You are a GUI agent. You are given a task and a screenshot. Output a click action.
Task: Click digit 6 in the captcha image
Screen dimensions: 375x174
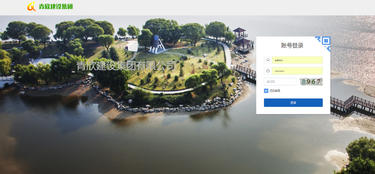tap(314, 82)
